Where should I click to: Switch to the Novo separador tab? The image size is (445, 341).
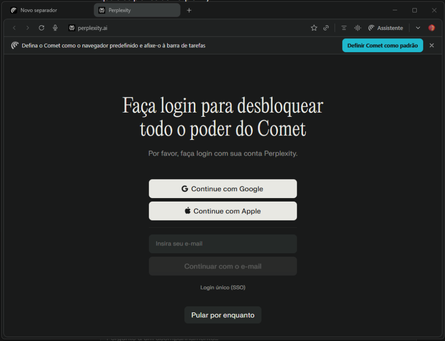pos(39,10)
